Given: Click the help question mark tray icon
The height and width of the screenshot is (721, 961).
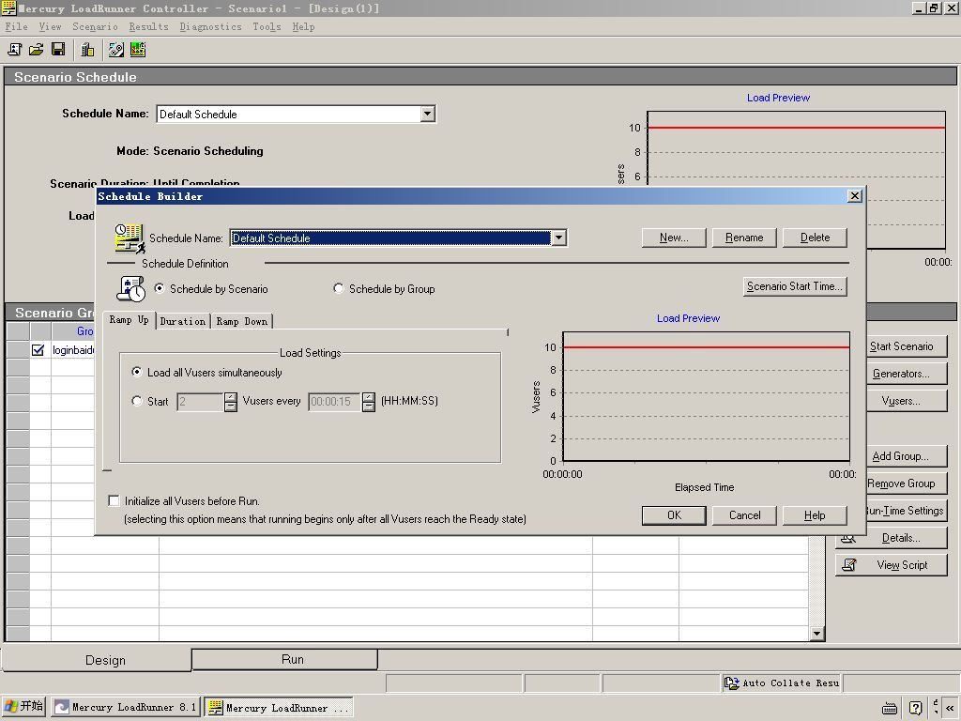Looking at the screenshot, I should [915, 708].
